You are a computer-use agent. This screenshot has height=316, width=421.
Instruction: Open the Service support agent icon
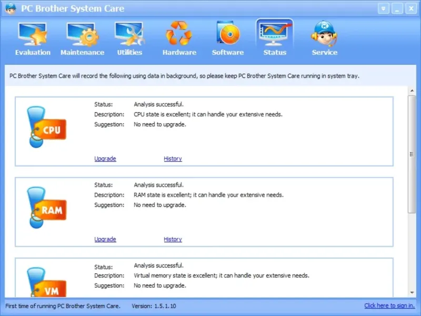pyautogui.click(x=324, y=34)
